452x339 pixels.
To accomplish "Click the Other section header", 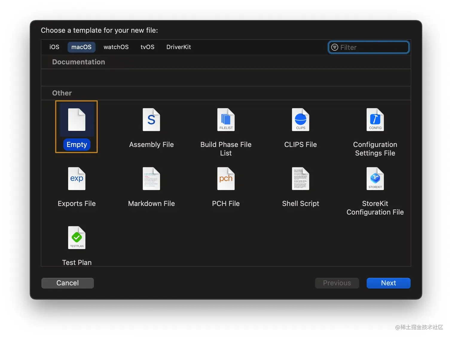I will (x=62, y=93).
